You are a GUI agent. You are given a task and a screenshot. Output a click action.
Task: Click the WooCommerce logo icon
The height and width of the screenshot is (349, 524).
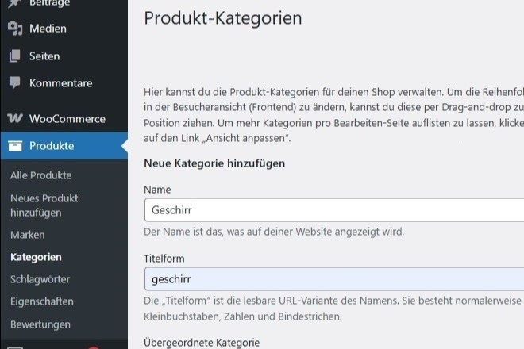coord(15,118)
